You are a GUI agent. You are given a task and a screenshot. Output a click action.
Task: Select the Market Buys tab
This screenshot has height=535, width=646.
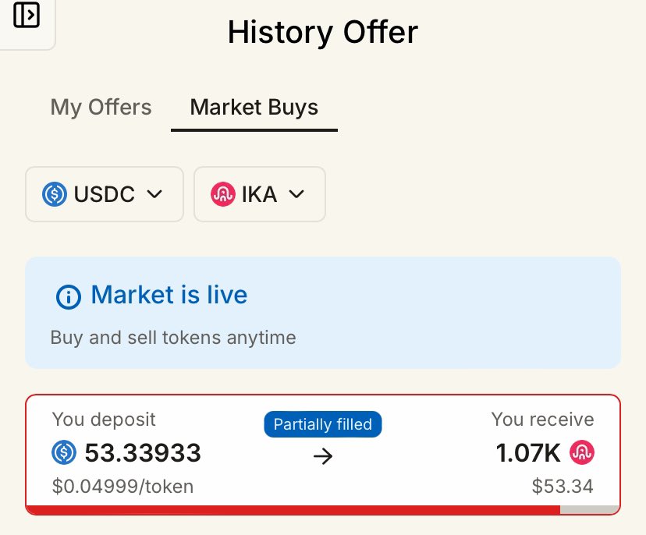pyautogui.click(x=254, y=108)
